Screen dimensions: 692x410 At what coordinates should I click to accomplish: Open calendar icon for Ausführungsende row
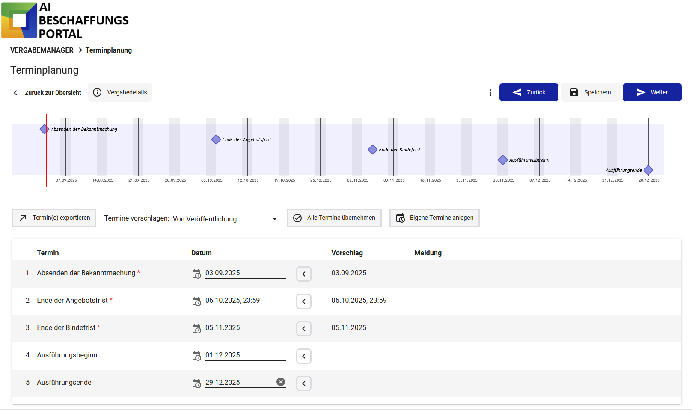pyautogui.click(x=196, y=383)
